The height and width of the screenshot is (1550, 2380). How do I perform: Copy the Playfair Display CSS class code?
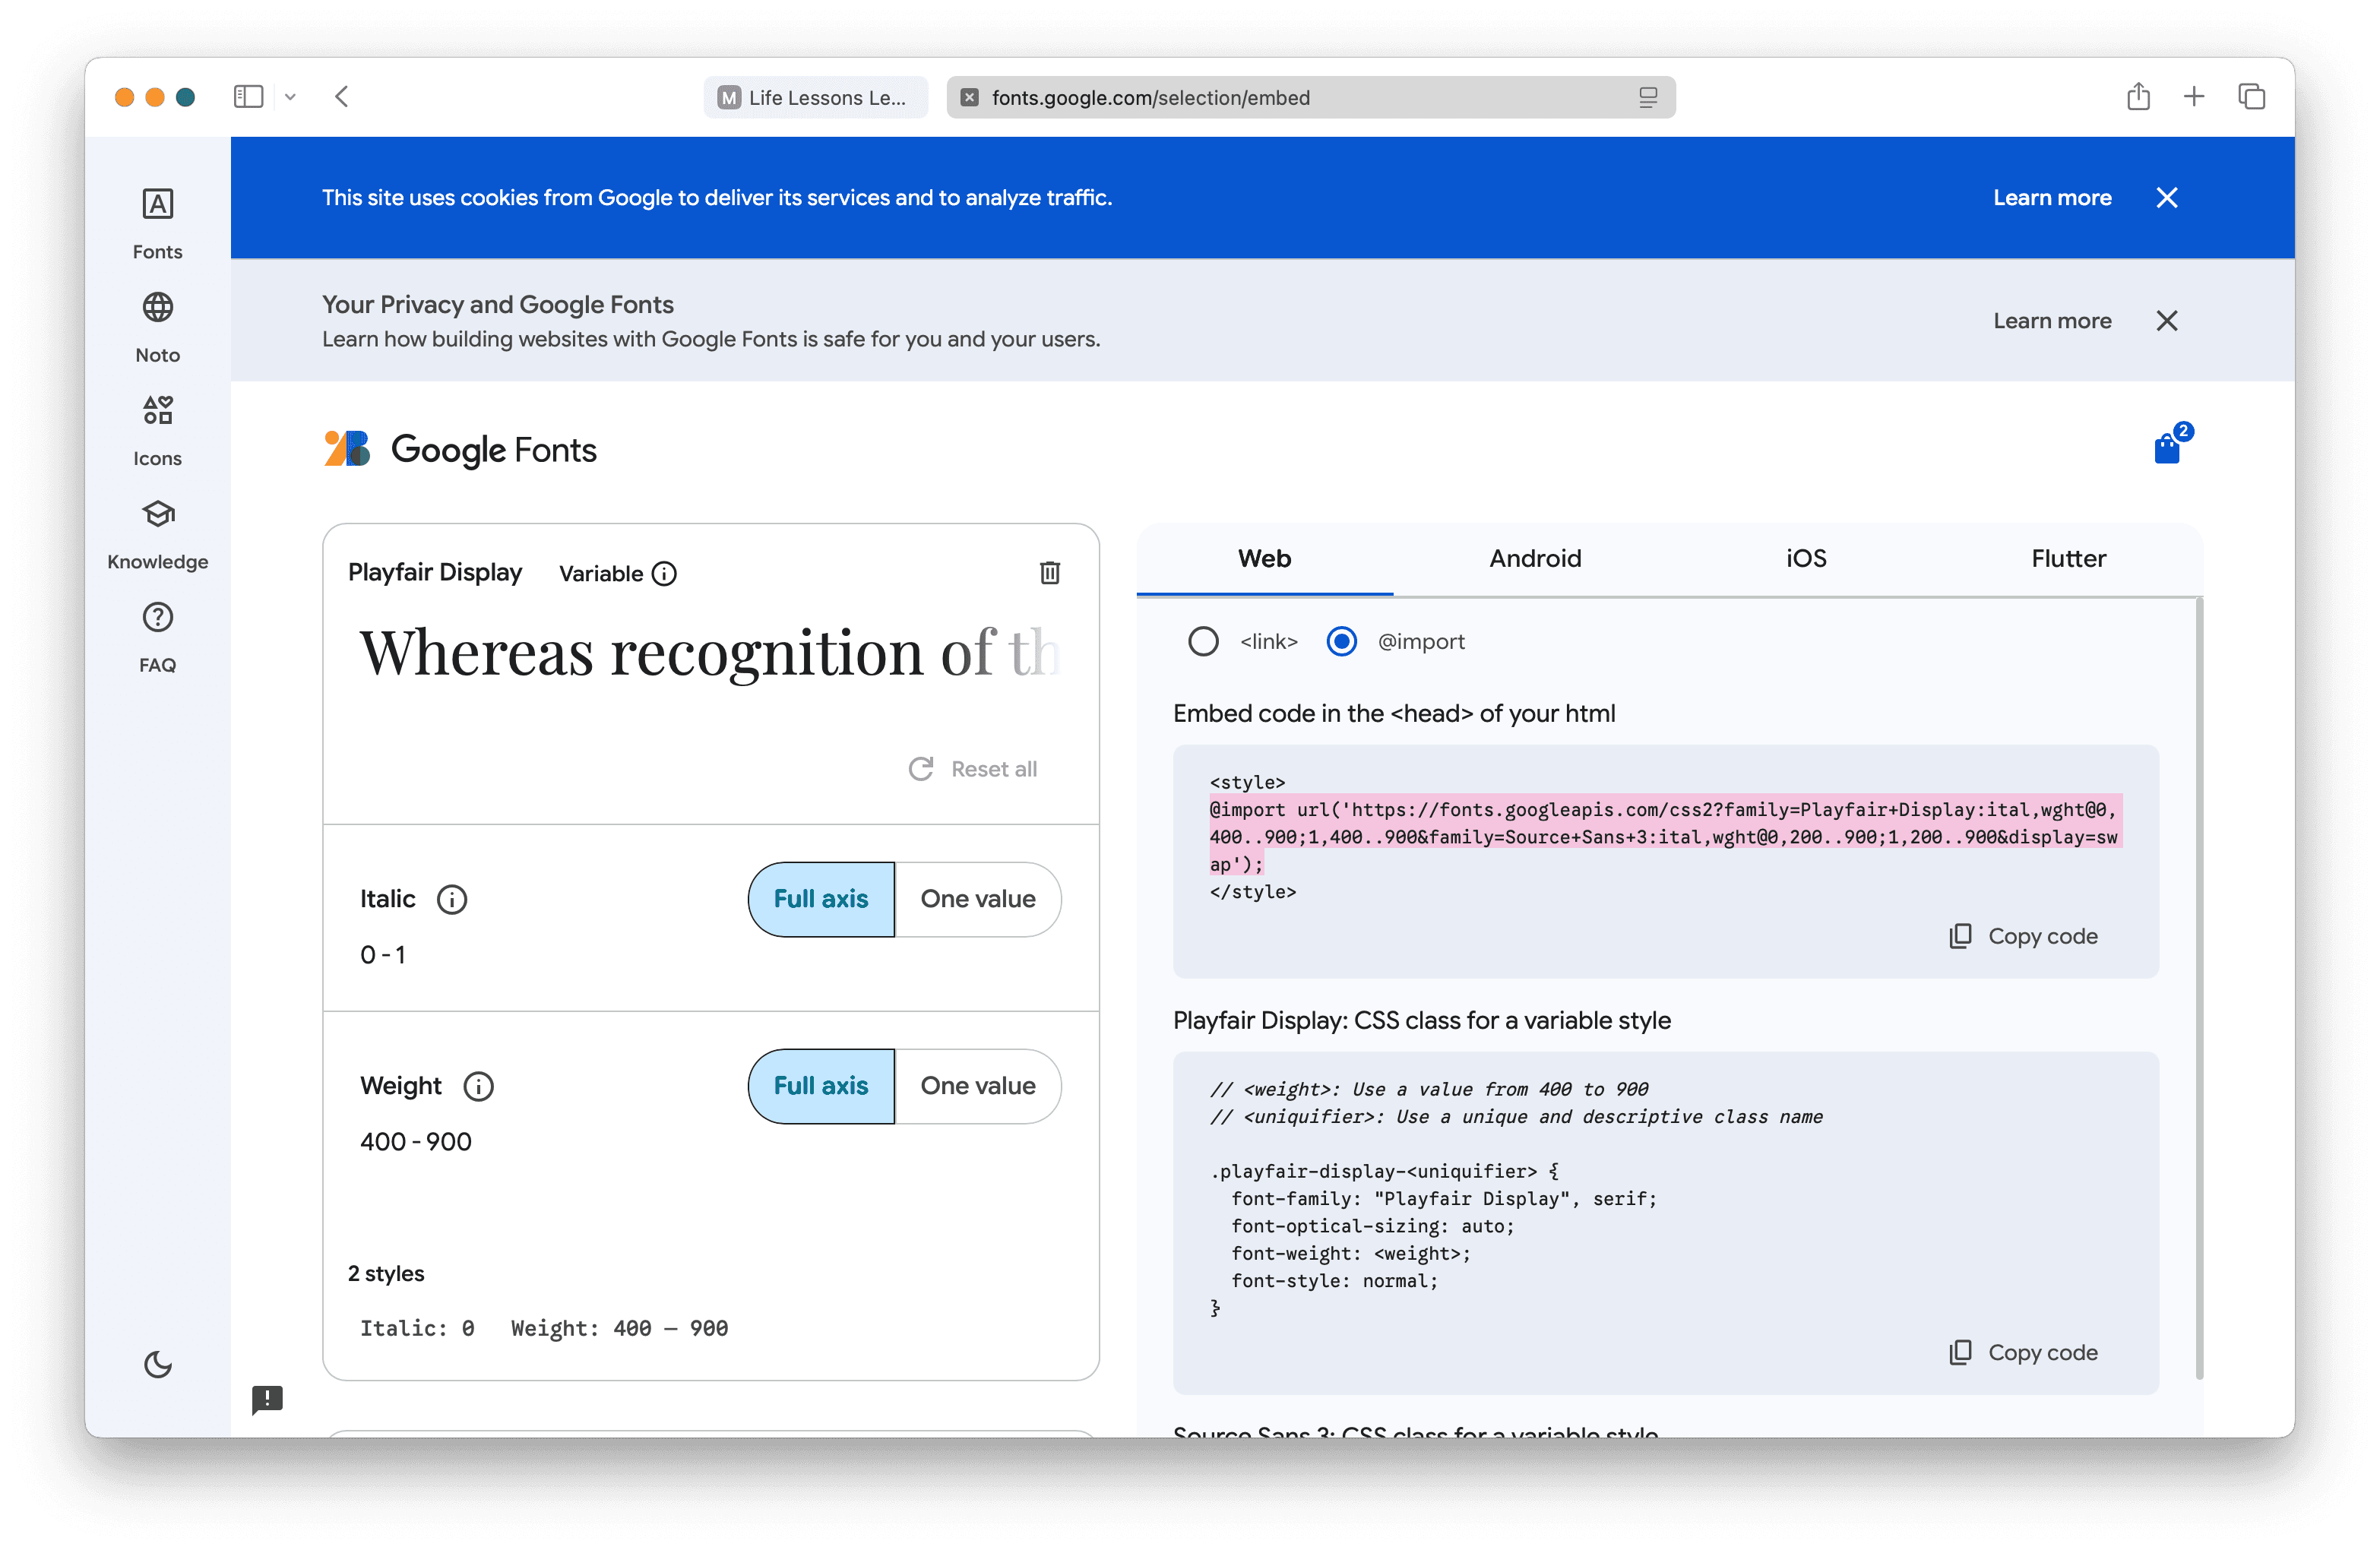tap(2023, 1353)
